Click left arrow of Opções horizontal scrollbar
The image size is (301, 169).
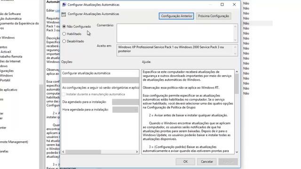click(63, 152)
